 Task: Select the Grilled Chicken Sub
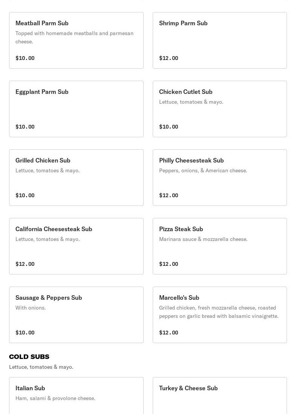(43, 161)
